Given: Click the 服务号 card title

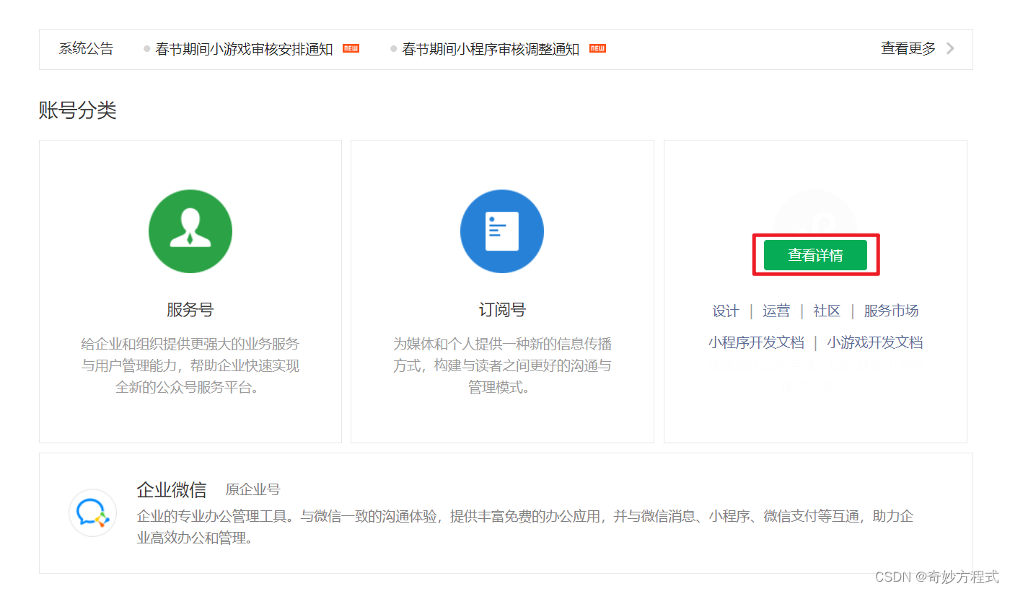Looking at the screenshot, I should [x=190, y=310].
